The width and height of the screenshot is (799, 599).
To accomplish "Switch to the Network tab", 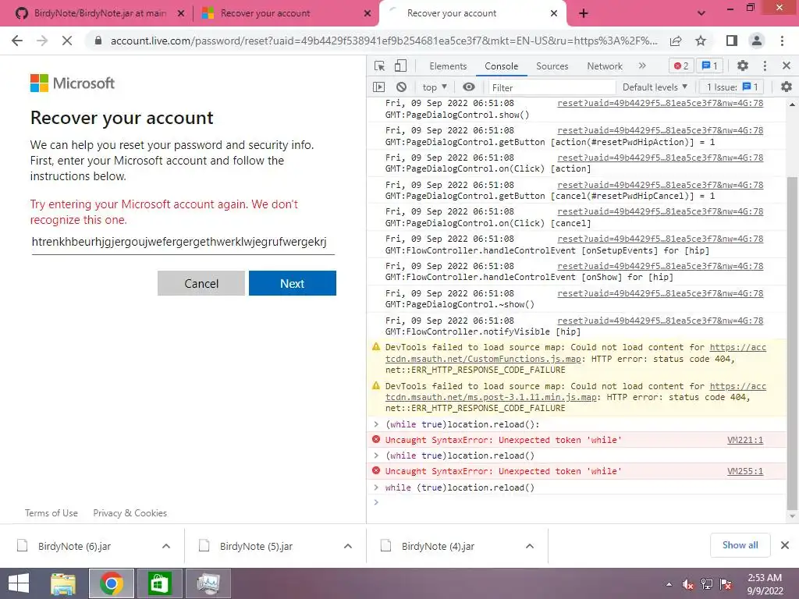I will click(605, 66).
